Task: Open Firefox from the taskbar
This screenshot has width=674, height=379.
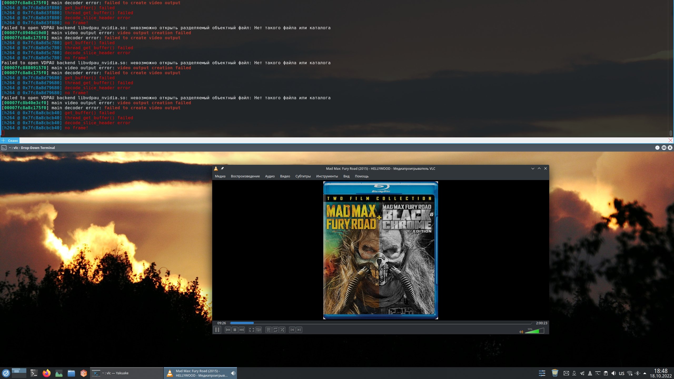Action: [47, 373]
